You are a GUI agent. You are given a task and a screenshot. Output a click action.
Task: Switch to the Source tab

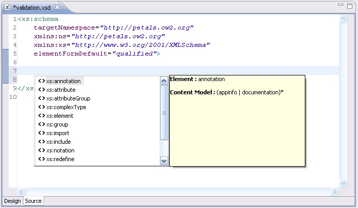pyautogui.click(x=33, y=201)
